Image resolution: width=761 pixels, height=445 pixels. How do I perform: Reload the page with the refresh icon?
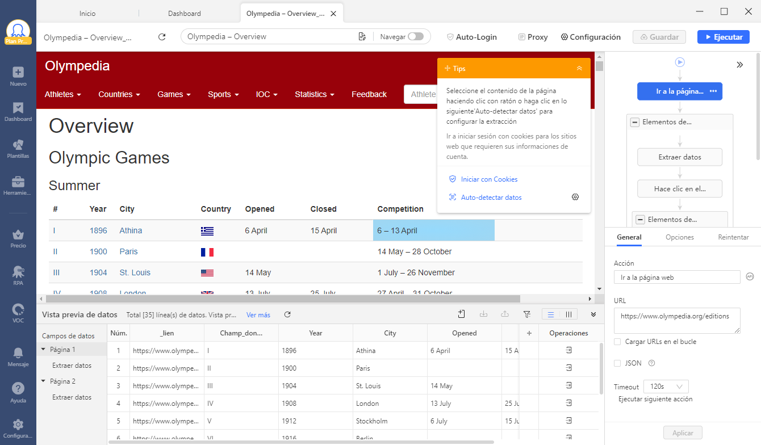[x=162, y=37]
